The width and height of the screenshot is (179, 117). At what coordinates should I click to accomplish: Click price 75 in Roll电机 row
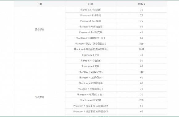tap(141, 15)
